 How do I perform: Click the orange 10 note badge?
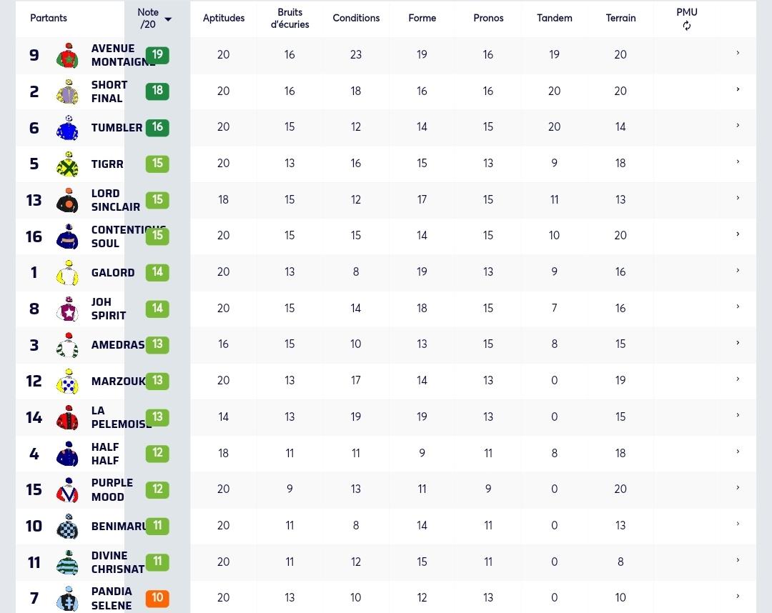(x=157, y=598)
